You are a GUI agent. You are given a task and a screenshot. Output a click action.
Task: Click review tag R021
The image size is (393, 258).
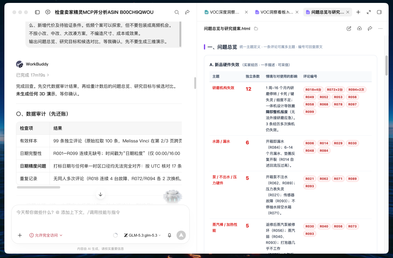pyautogui.click(x=310, y=179)
